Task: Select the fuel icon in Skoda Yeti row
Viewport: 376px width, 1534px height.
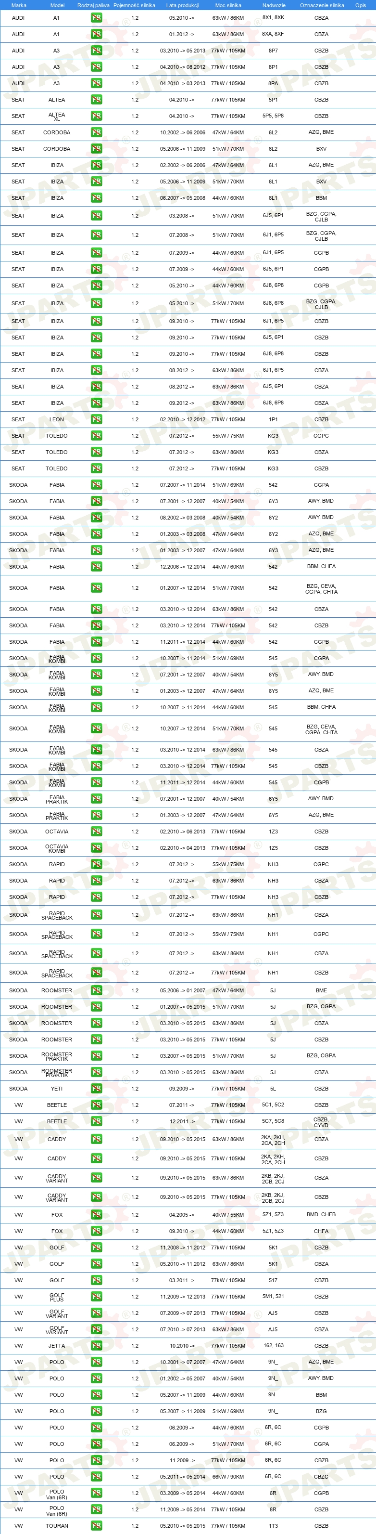Action: (96, 1089)
